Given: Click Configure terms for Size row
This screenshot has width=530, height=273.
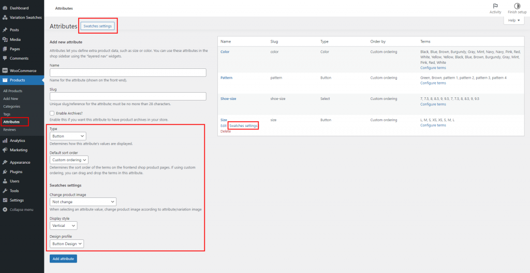Looking at the screenshot, I should 433,125.
